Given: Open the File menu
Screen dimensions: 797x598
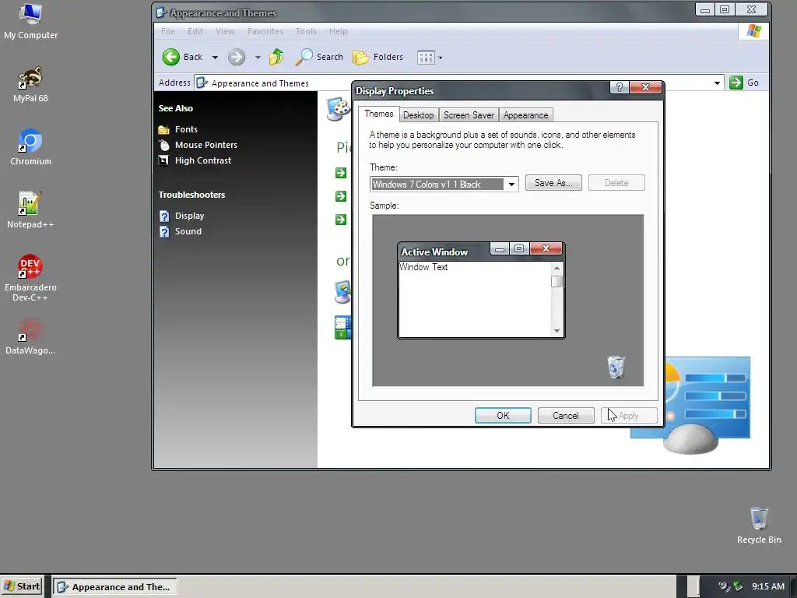Looking at the screenshot, I should 168,31.
